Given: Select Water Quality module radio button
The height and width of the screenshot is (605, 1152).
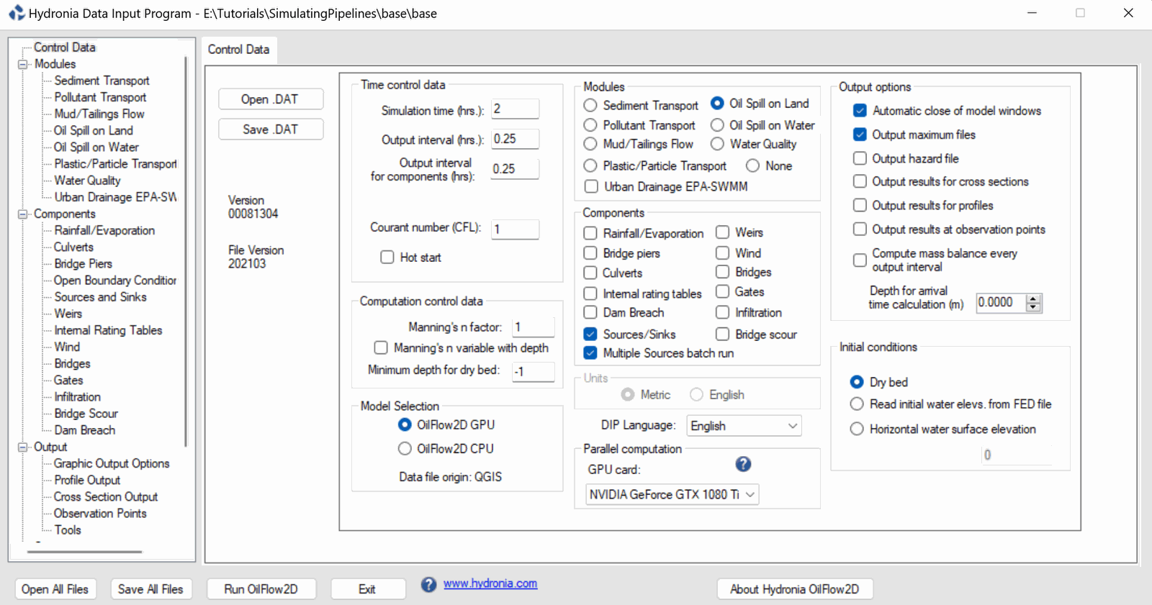Looking at the screenshot, I should click(717, 144).
